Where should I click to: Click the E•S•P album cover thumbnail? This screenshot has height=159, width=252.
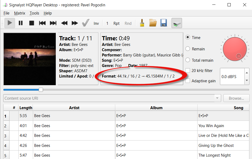click(29, 59)
